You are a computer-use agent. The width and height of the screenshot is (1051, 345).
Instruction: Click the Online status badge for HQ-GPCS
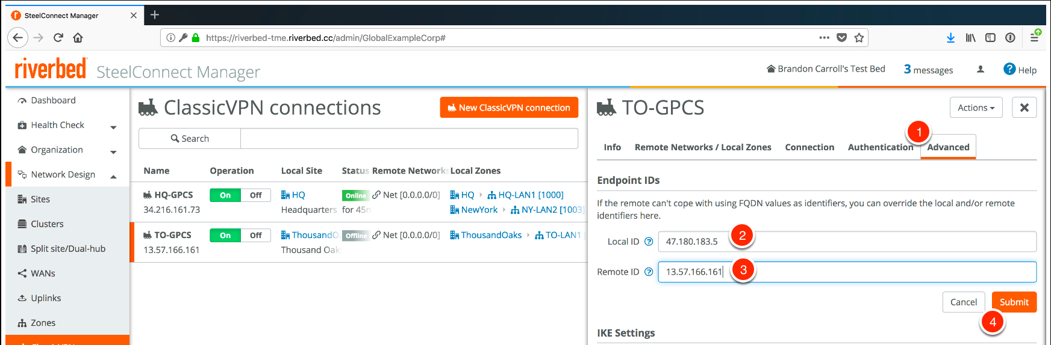point(355,195)
